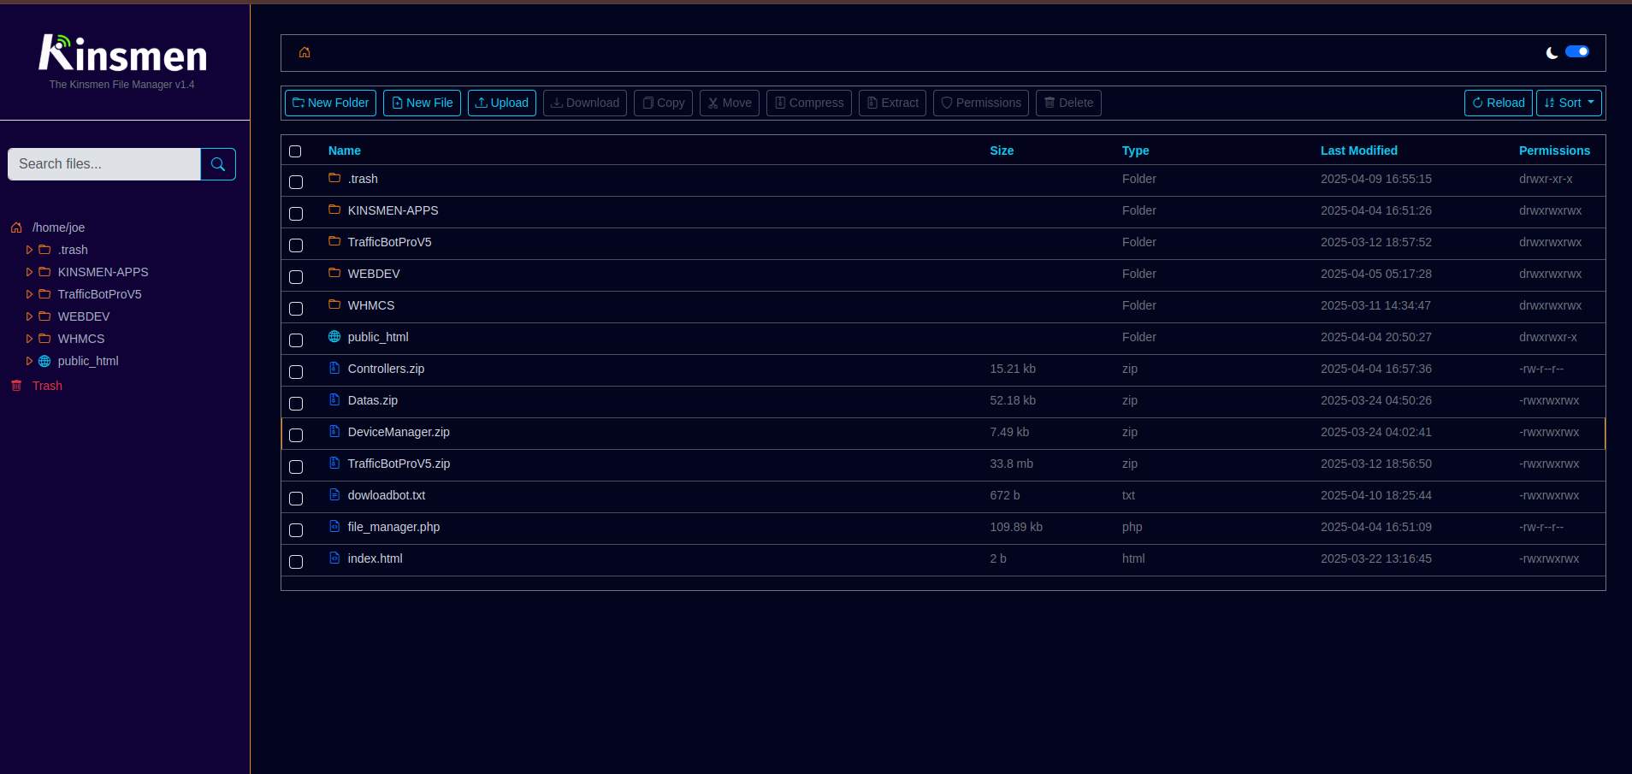Click the folder icon of KINSMEN-APPS row

click(x=334, y=210)
